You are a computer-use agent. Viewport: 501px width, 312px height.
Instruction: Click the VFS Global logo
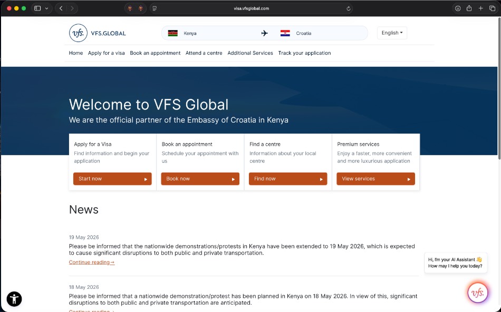tap(98, 33)
